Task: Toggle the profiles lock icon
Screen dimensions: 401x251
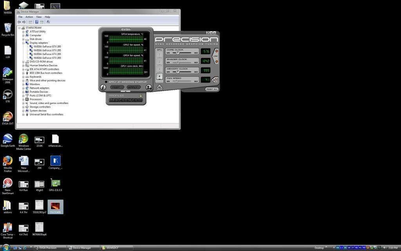Action: [x=141, y=96]
